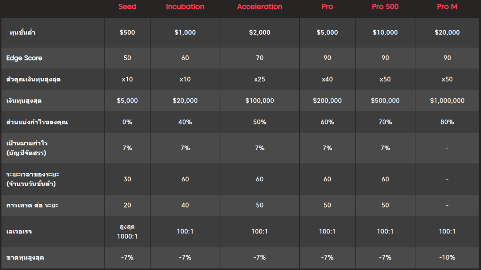Click the $1,000,000 maximum funding cell
Viewport: 481px width, 270px height.
point(447,100)
